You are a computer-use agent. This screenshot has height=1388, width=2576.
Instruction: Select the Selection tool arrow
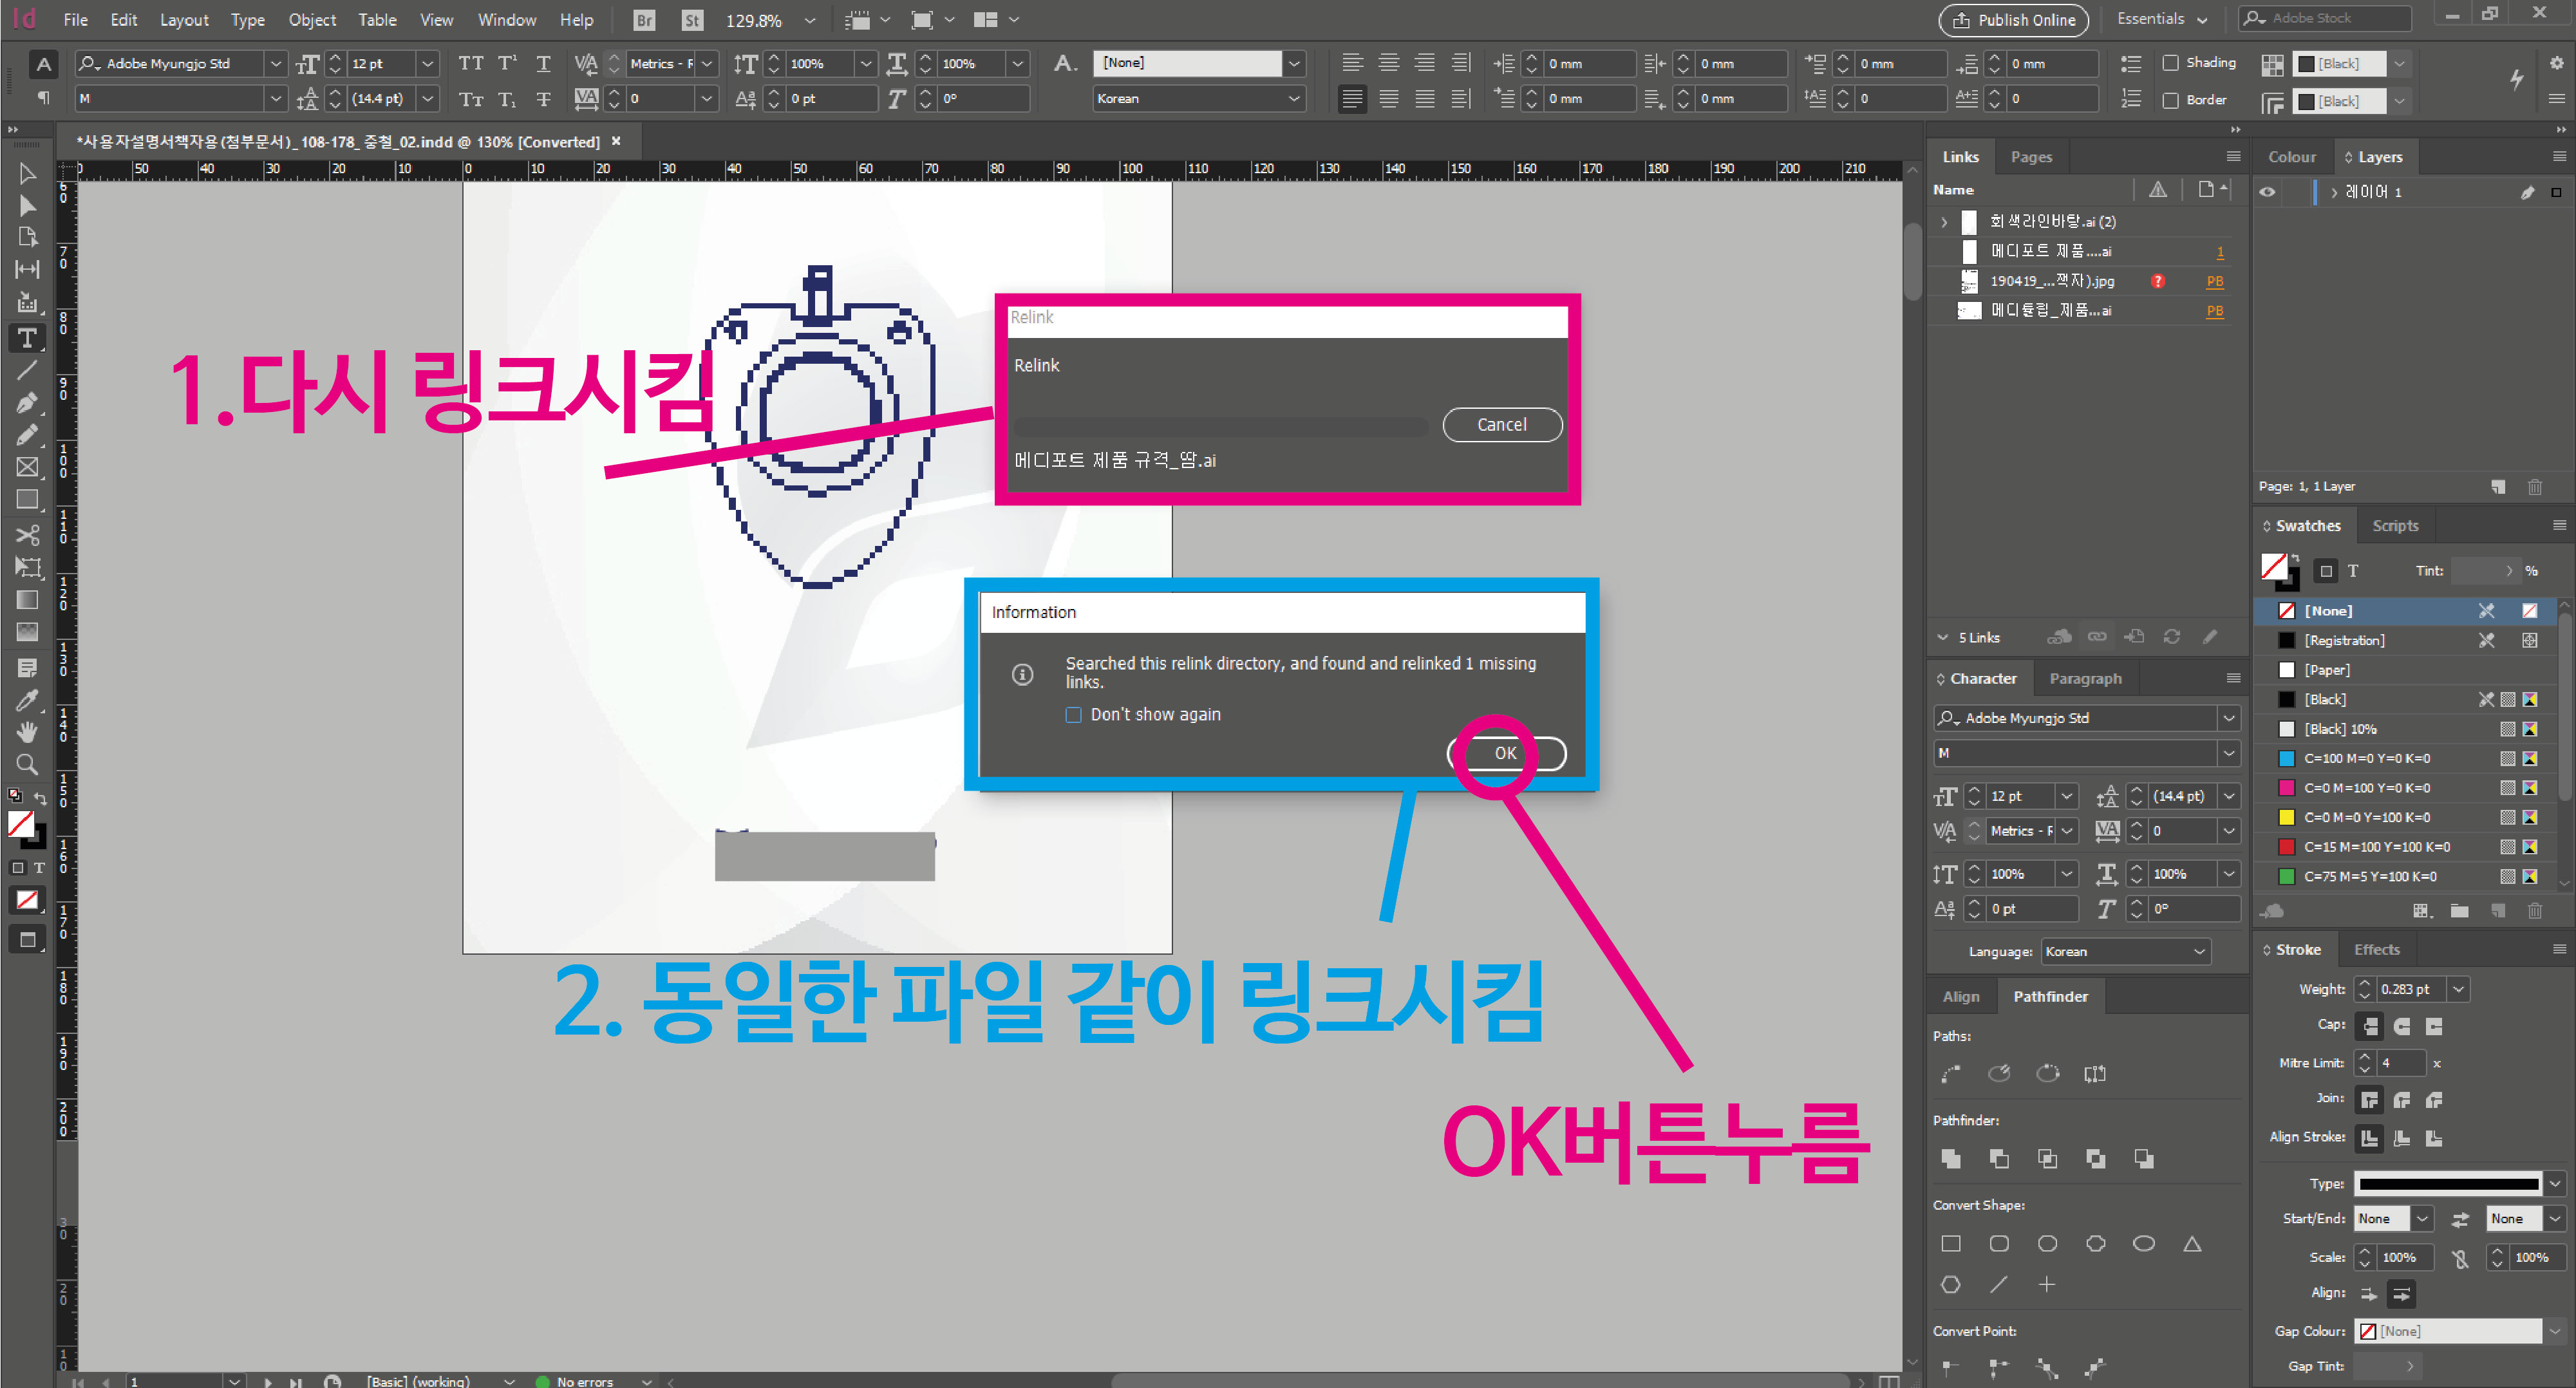coord(27,173)
